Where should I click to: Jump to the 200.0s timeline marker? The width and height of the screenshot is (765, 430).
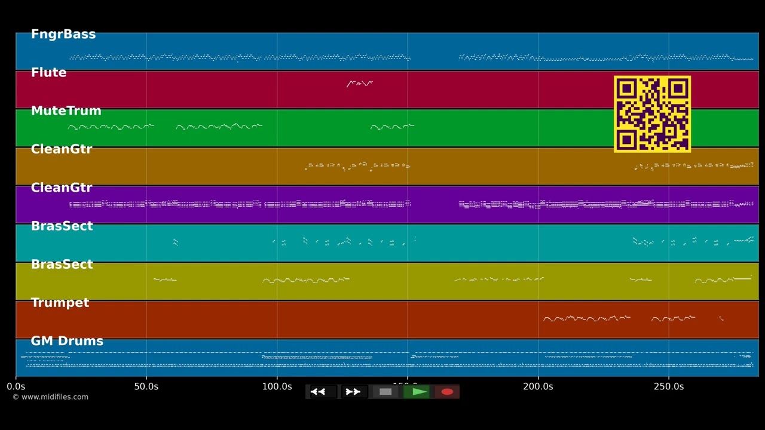(538, 386)
